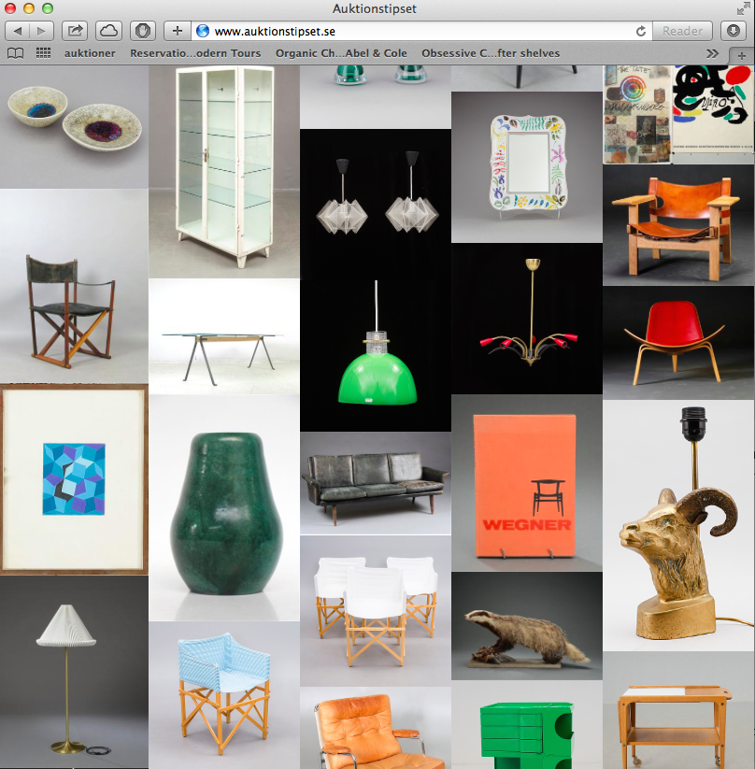Open Obsessive shelves bookmark
This screenshot has width=755, height=769.
point(491,53)
